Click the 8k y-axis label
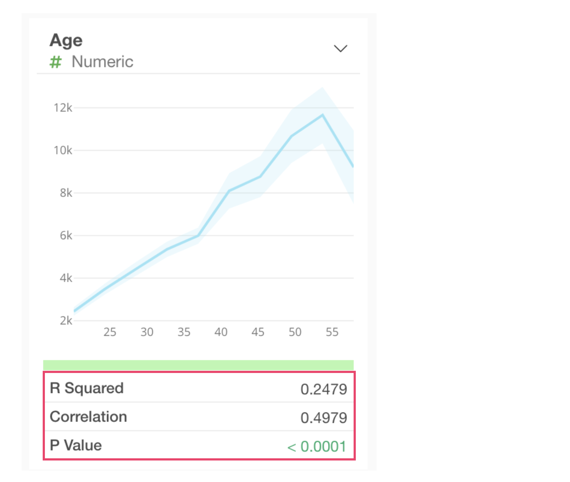570x482 pixels. (x=66, y=193)
